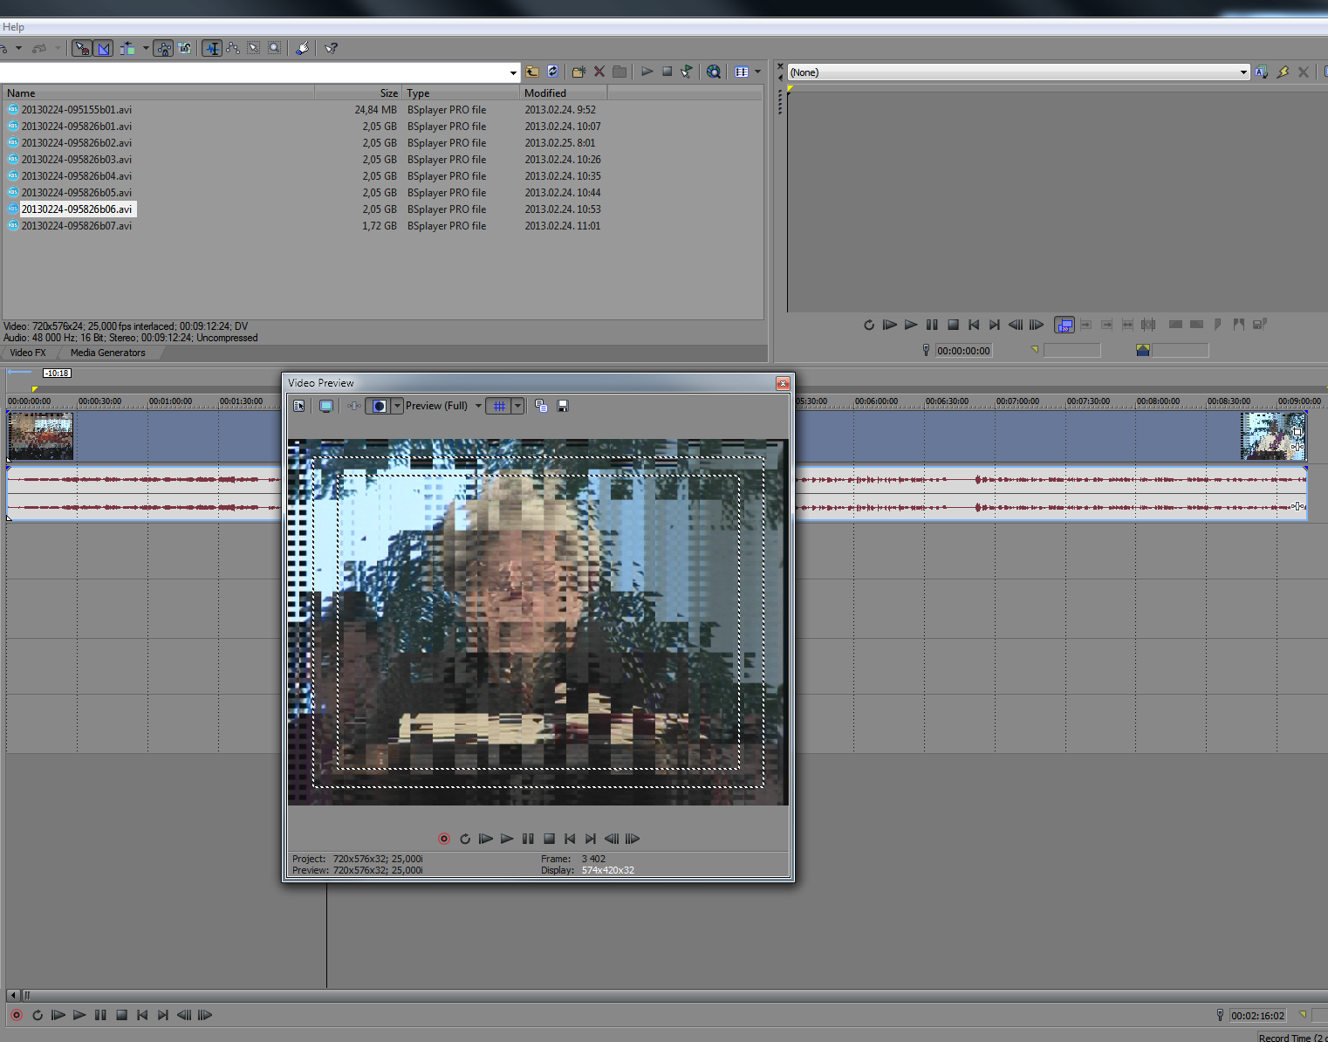Screen dimensions: 1328x1042
Task: Create a new folder in Explorer
Action: 578,72
